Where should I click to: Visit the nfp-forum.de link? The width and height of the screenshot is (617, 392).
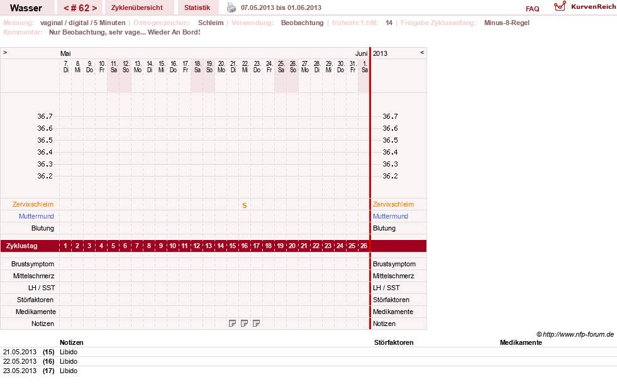click(578, 334)
